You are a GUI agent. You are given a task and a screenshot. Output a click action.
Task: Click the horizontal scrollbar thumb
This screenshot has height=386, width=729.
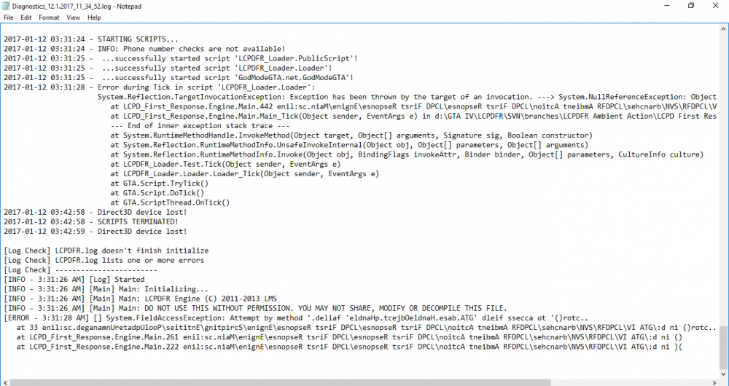pos(280,382)
